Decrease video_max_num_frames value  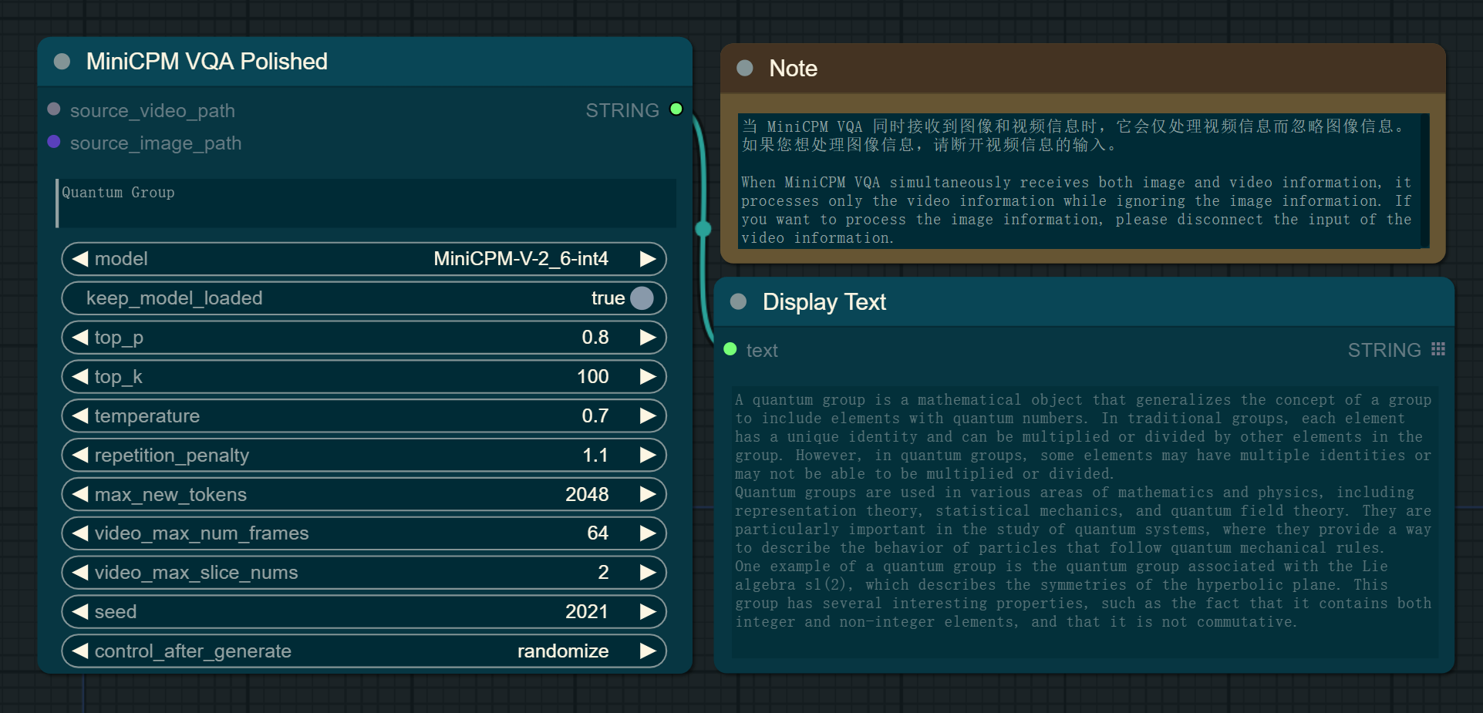click(x=79, y=533)
